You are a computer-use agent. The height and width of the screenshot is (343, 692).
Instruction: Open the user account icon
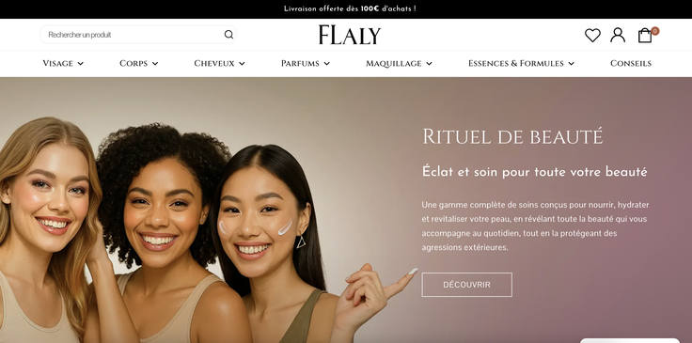tap(618, 35)
